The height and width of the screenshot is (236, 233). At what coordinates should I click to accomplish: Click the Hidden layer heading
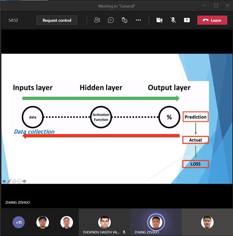pyautogui.click(x=101, y=88)
